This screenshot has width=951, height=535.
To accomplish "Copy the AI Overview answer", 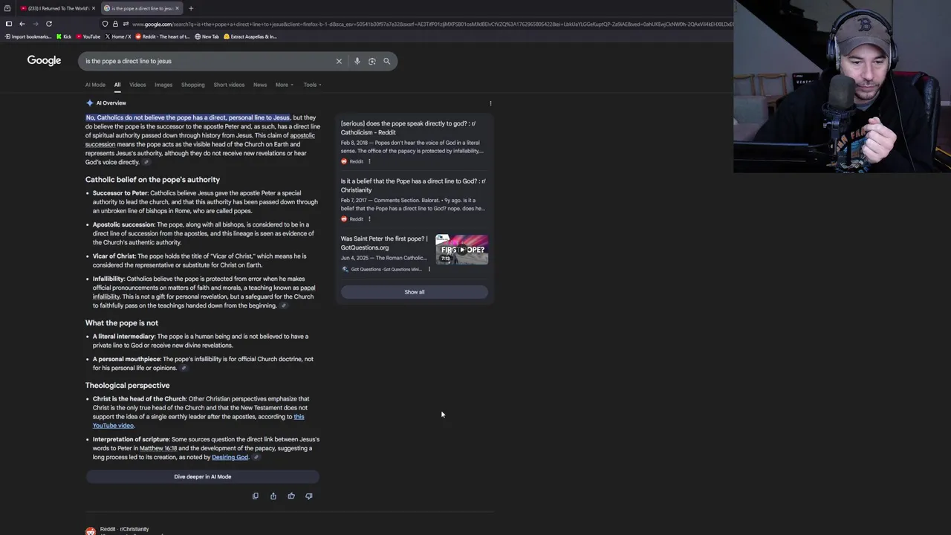I will [255, 496].
